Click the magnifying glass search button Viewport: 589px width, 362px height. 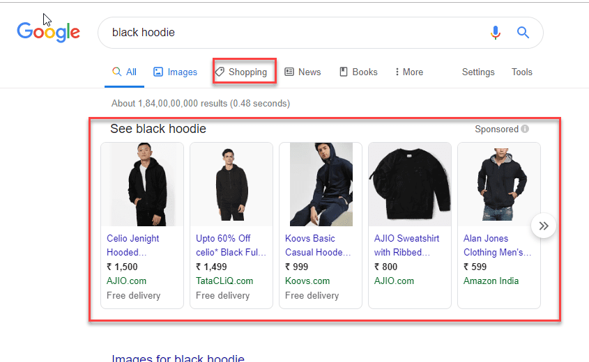(x=523, y=33)
